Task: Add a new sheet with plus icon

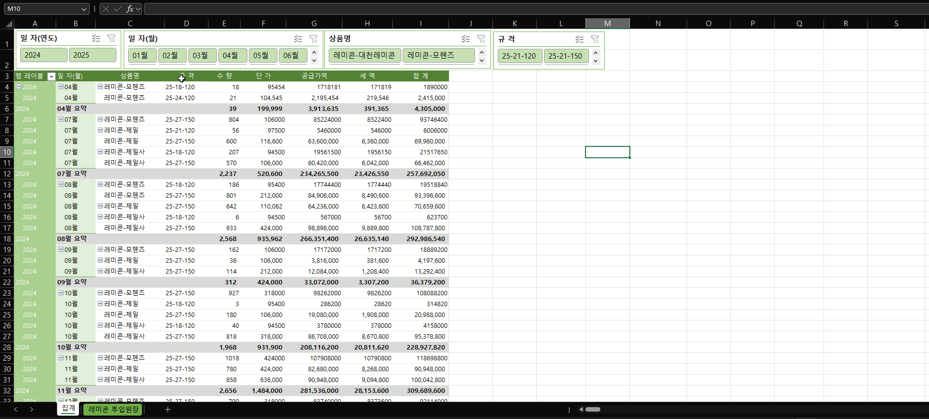Action: point(168,409)
